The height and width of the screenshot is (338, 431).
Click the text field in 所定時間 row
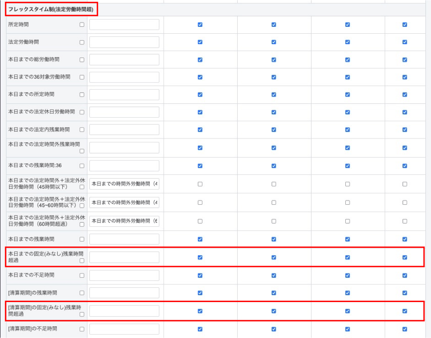(x=124, y=25)
